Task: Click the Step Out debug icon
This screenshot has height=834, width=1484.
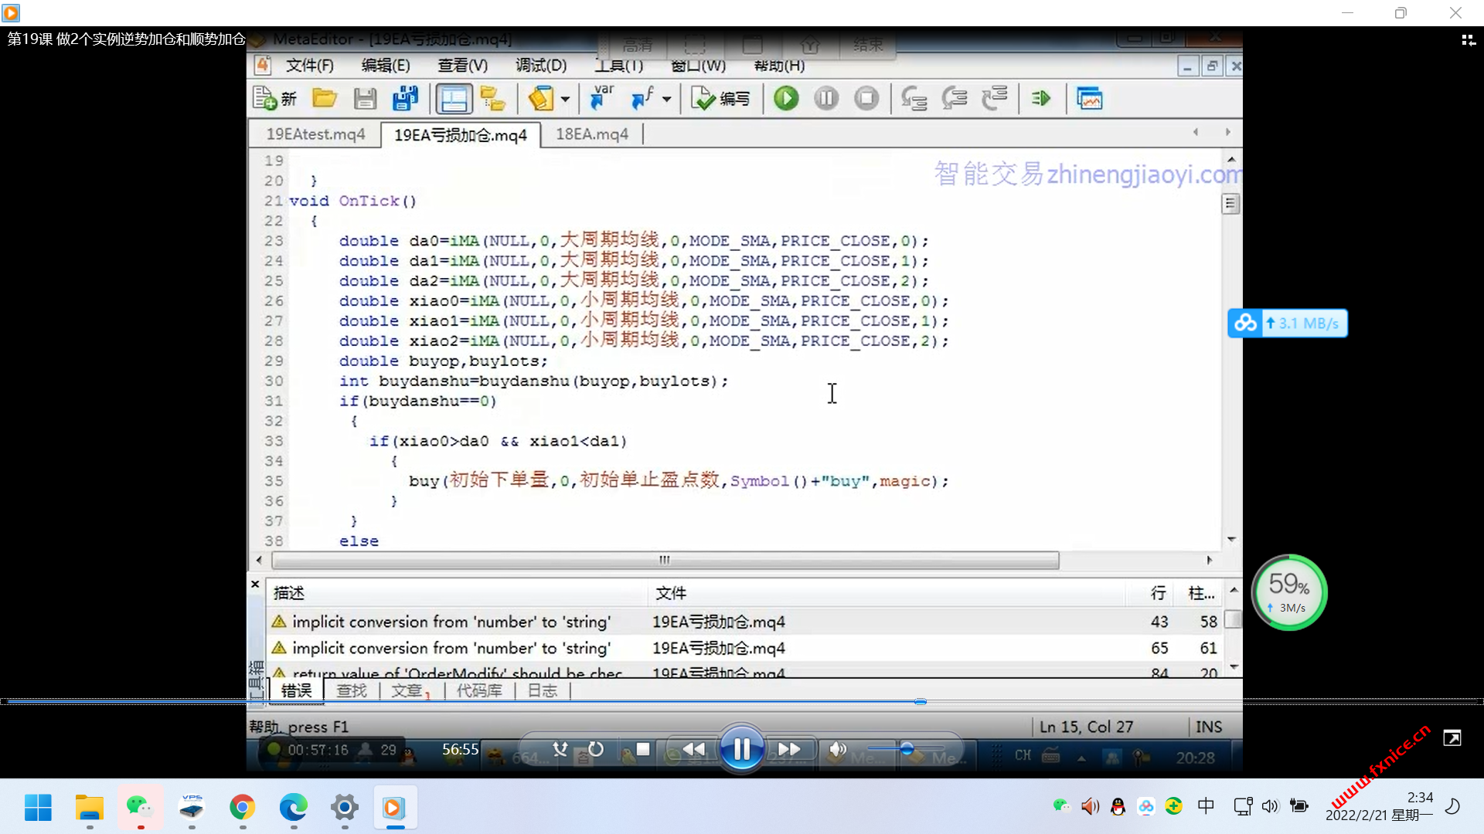Action: [x=995, y=99]
